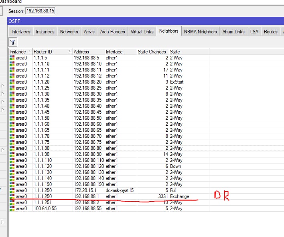The image size is (284, 237).
Task: Click the neighbor icon for router 1.1.1.45
Action: [x=12, y=112]
